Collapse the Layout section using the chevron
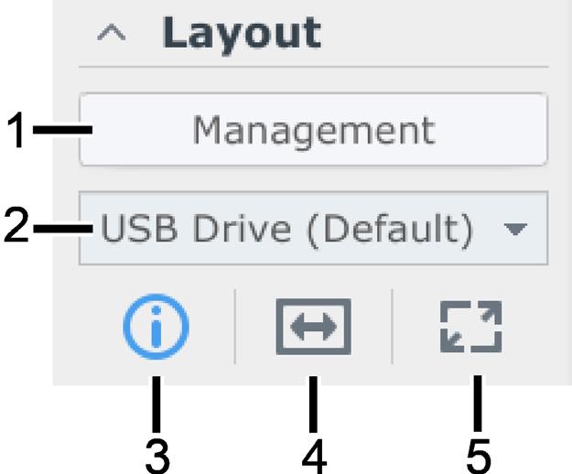The image size is (572, 474). point(112,32)
